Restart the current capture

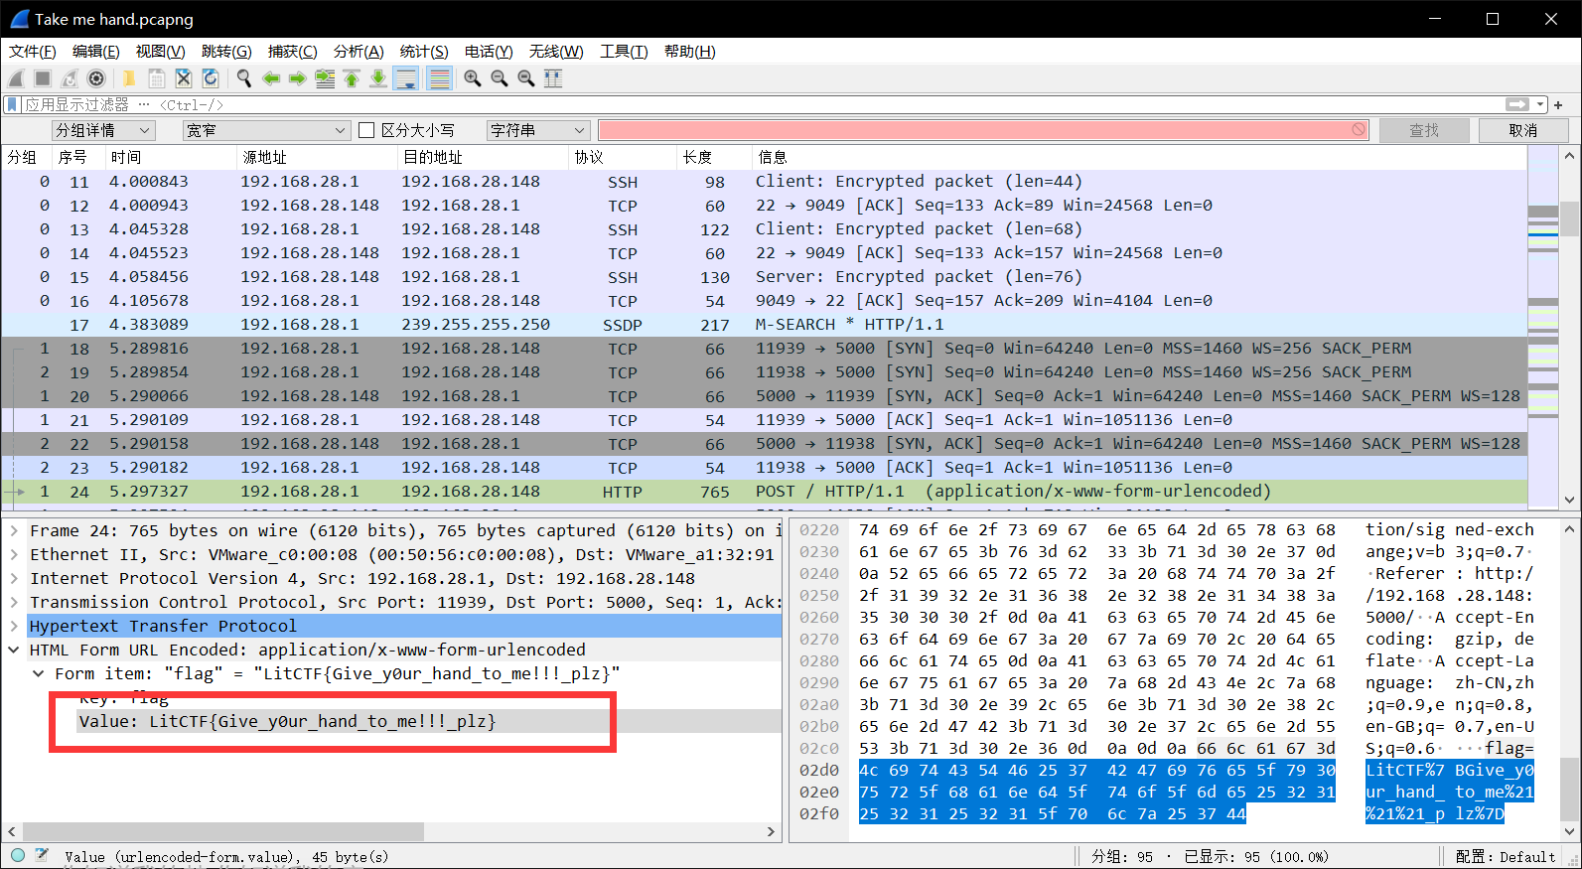pos(70,78)
